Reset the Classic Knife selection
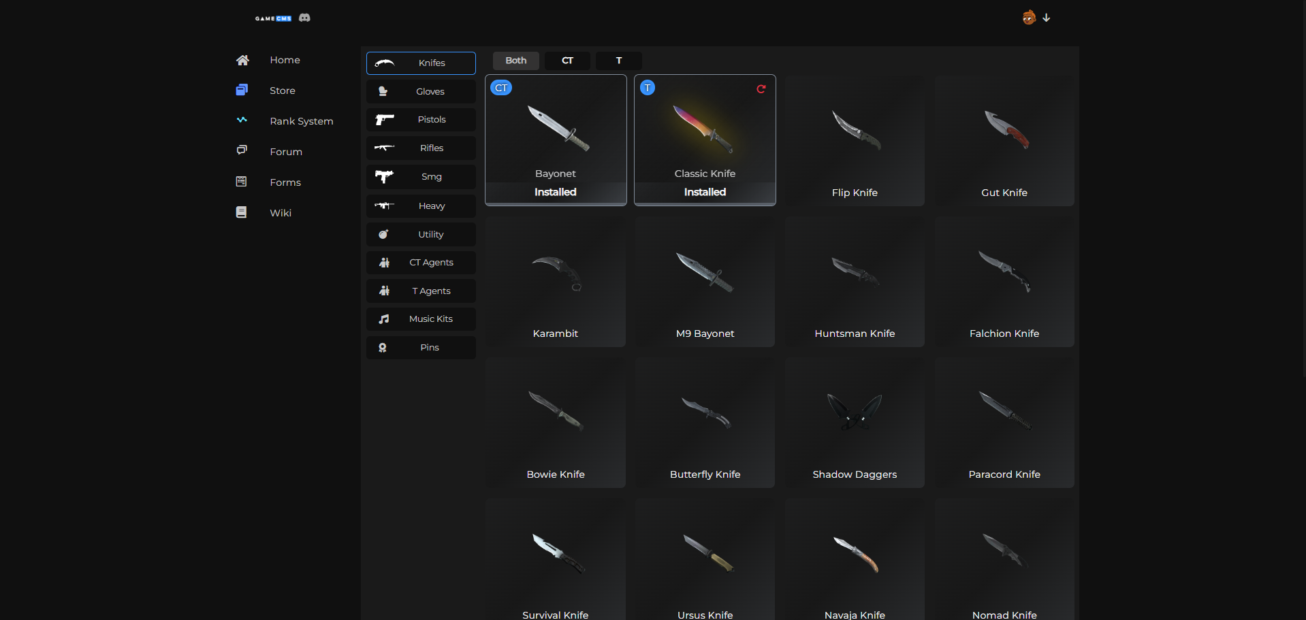This screenshot has height=620, width=1306. coord(761,88)
